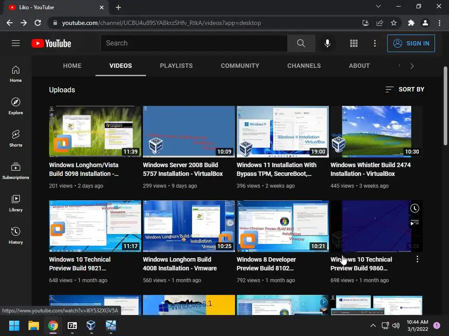449x336 pixels.
Task: Open Windows 11 Installation With Bypass TPM title
Action: click(277, 169)
